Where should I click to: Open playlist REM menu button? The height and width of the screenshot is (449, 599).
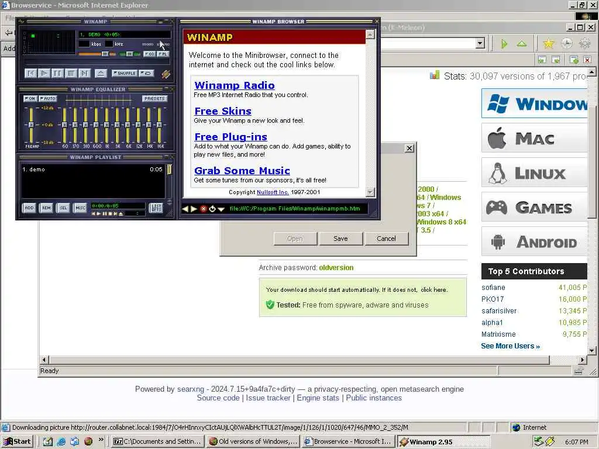(46, 208)
